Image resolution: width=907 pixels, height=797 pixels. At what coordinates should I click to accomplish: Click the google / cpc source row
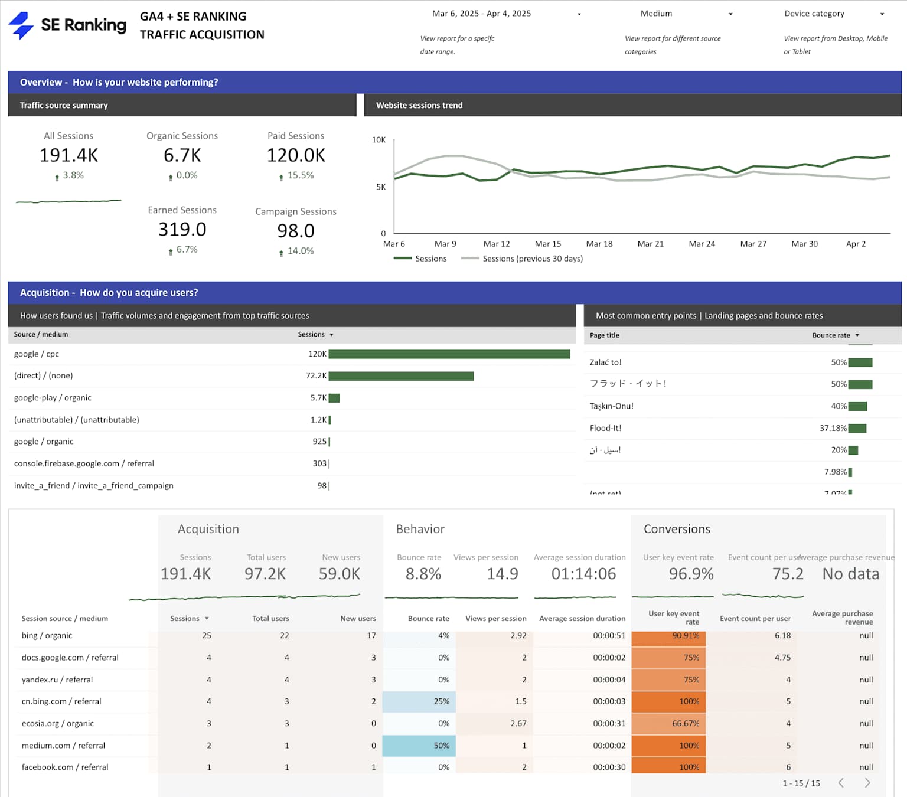coord(36,354)
